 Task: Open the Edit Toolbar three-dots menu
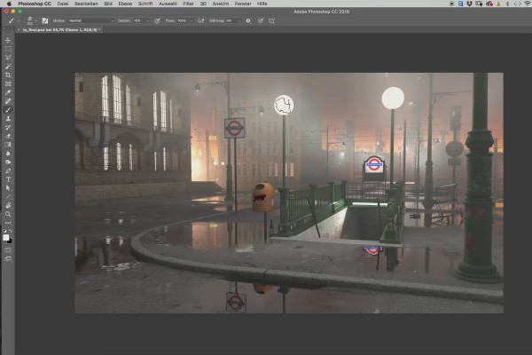[x=8, y=223]
